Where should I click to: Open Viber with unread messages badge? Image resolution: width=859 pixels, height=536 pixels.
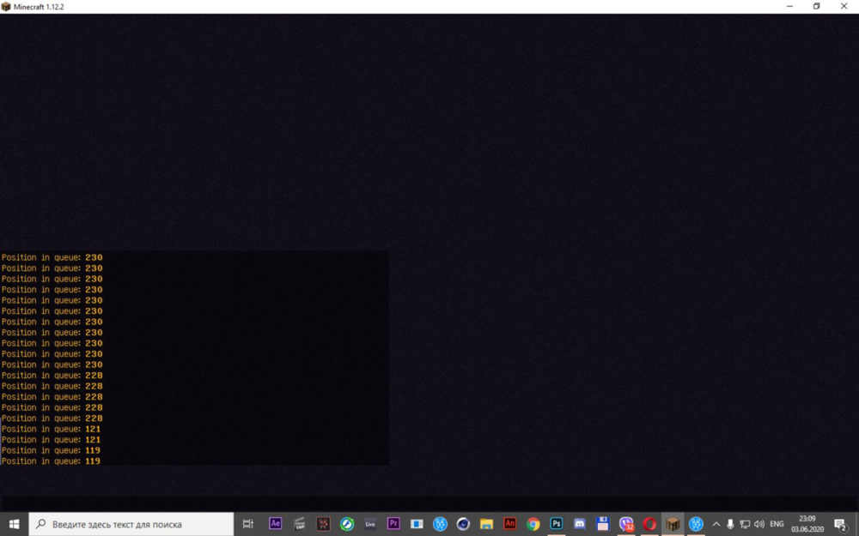pos(626,524)
